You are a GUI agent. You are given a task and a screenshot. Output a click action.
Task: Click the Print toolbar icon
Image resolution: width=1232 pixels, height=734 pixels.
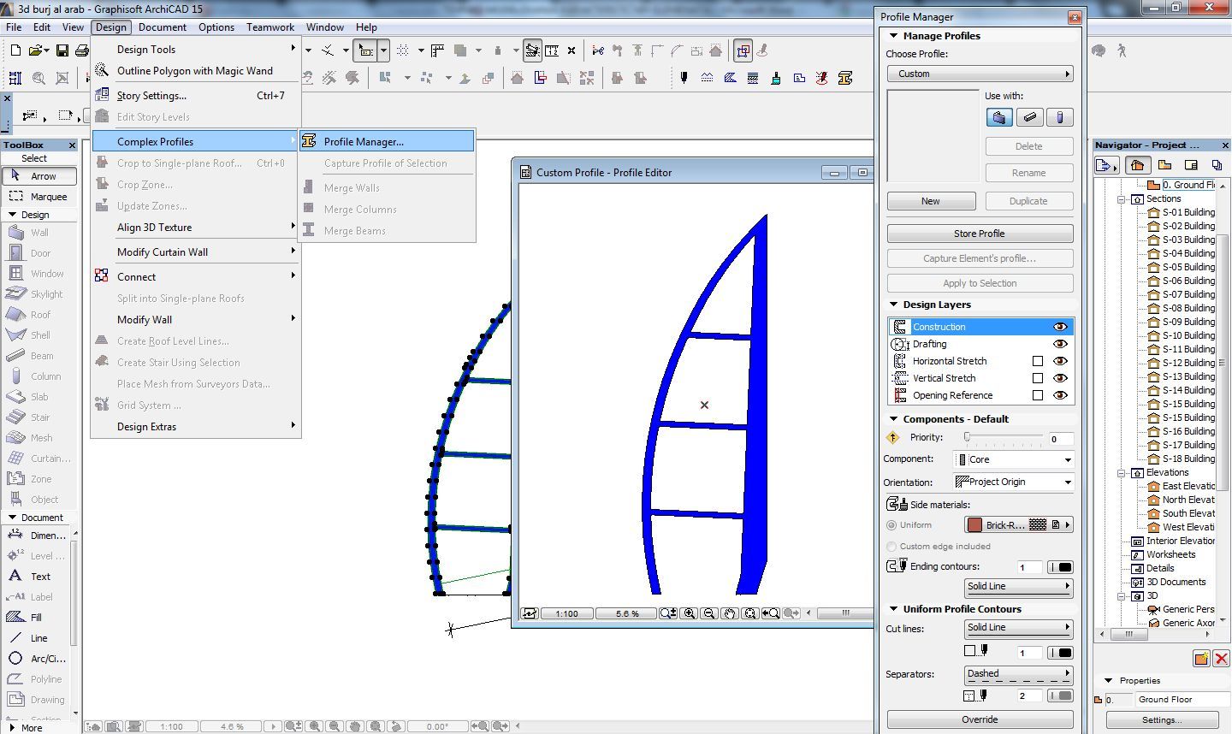81,51
